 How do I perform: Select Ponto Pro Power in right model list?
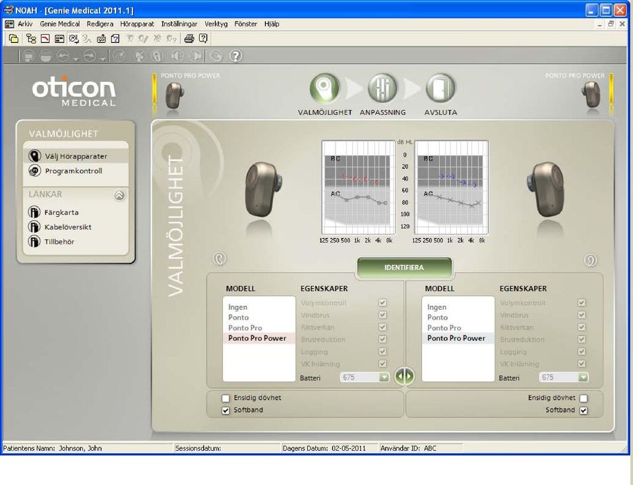pyautogui.click(x=458, y=338)
